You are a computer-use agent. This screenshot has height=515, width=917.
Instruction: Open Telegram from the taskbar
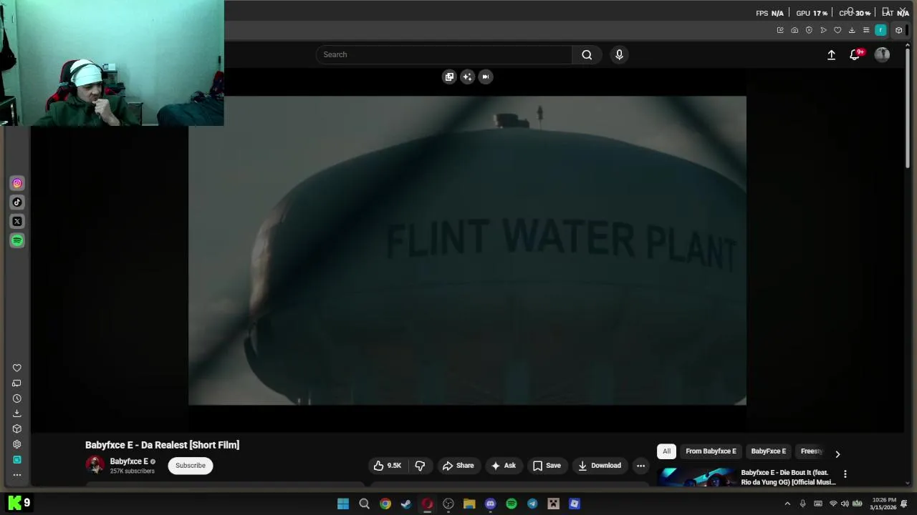pos(532,504)
